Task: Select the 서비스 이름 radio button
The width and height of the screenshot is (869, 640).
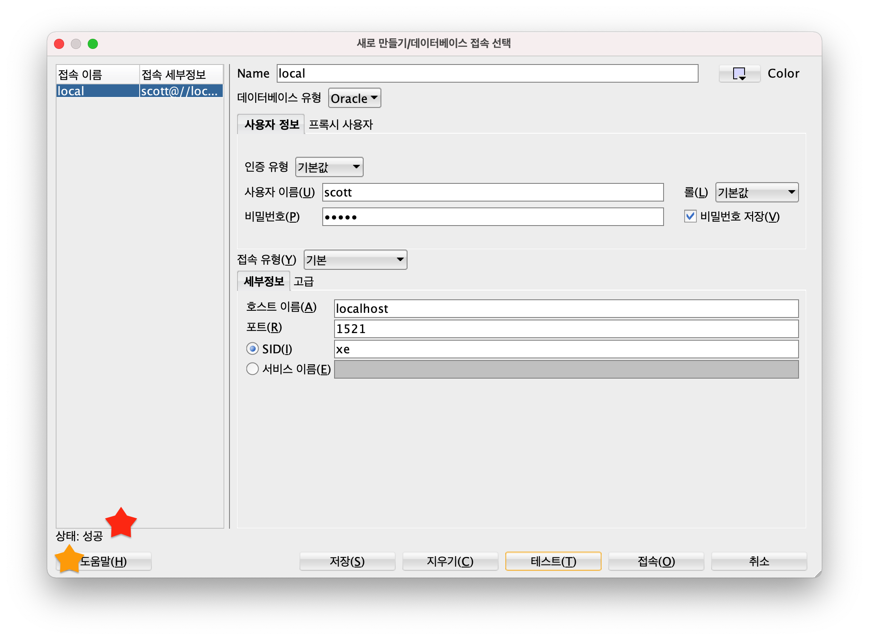Action: pos(252,369)
